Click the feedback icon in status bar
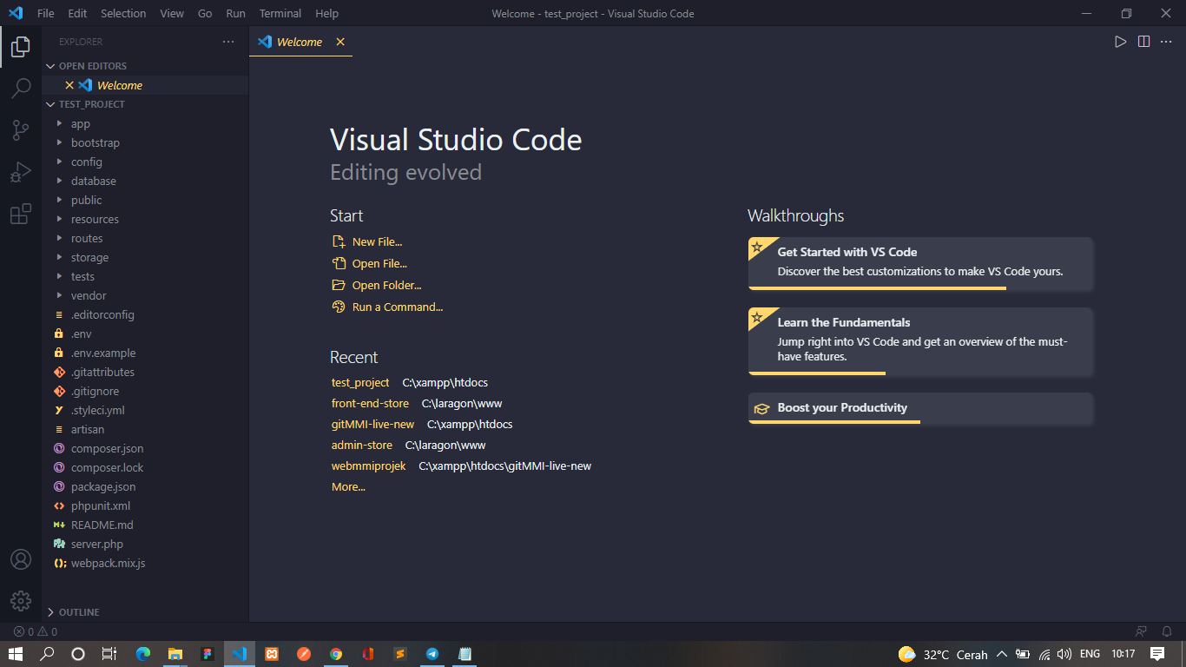Screen dimensions: 1186x667 tap(1141, 631)
